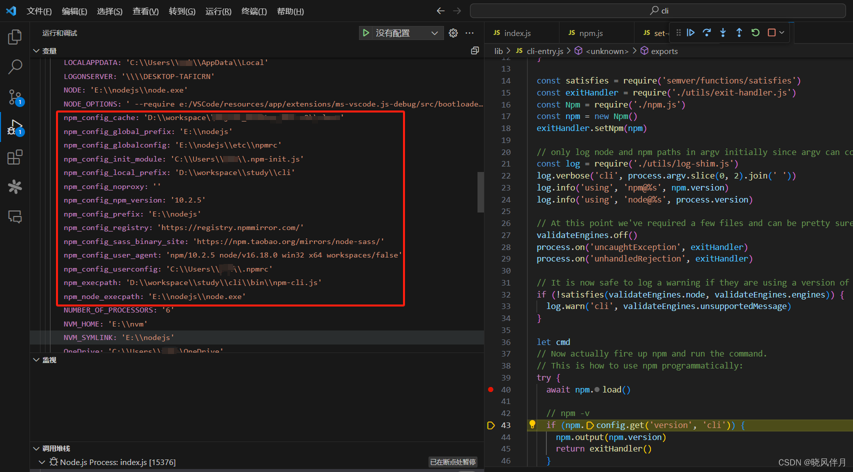Select the npm_execpath variable row
Screen dimensions: 853x472
(x=257, y=282)
